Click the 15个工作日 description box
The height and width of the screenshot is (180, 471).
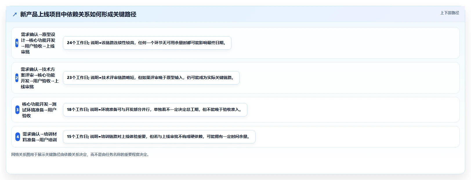(x=159, y=137)
